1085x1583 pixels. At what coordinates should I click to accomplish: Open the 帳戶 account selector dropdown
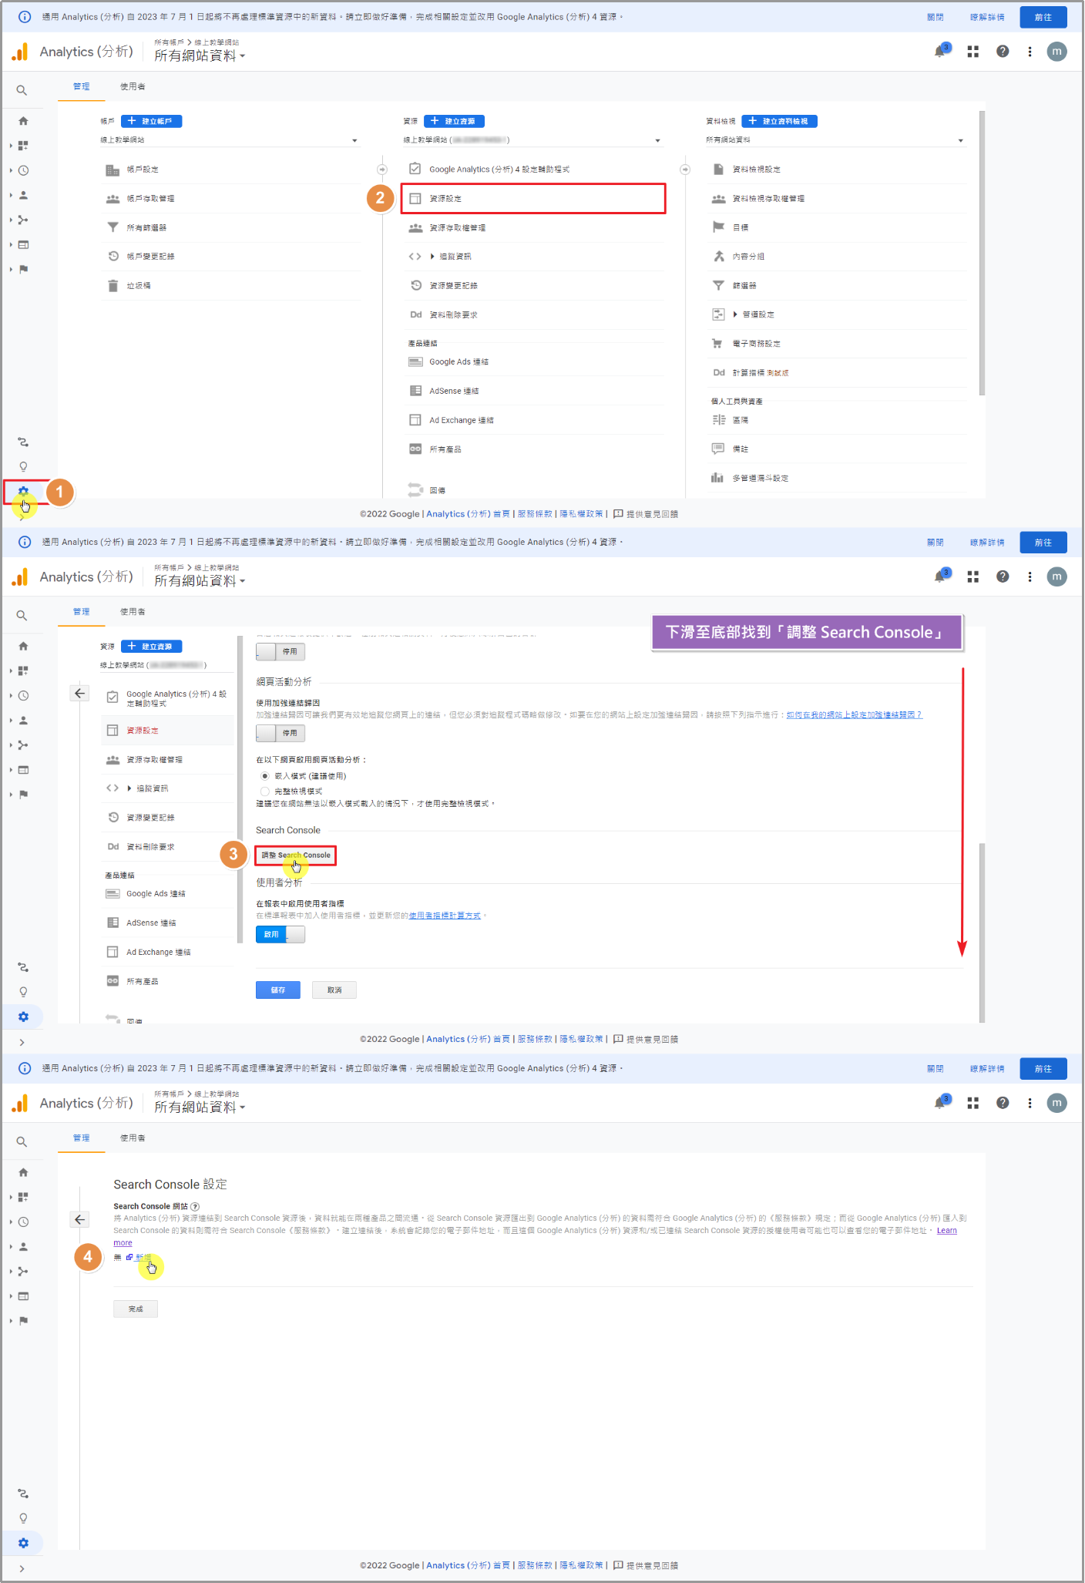point(229,140)
